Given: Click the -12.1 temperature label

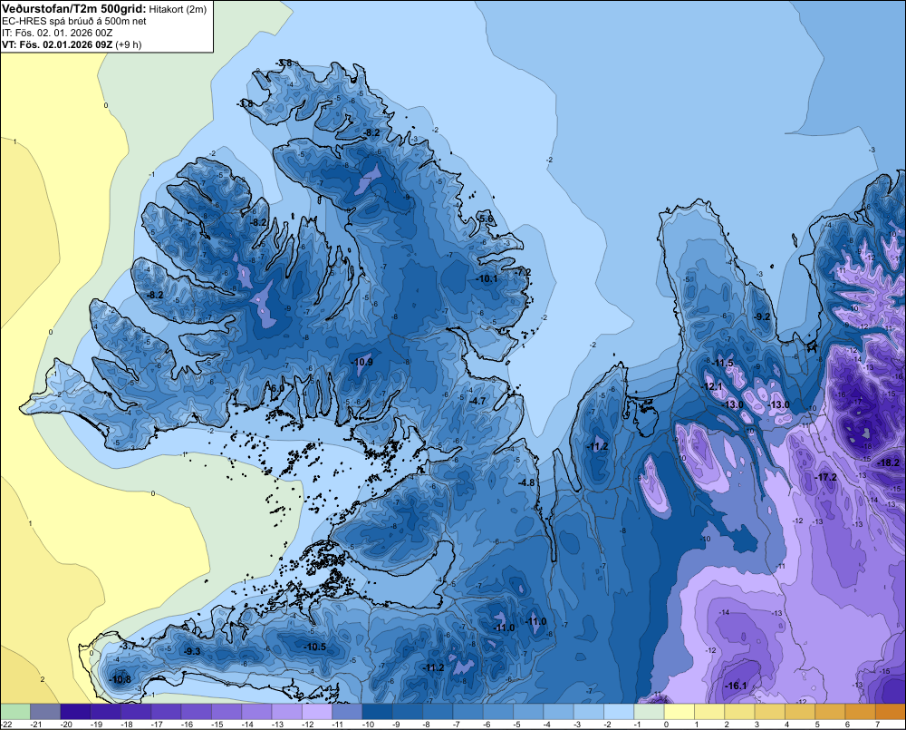Looking at the screenshot, I should (712, 385).
